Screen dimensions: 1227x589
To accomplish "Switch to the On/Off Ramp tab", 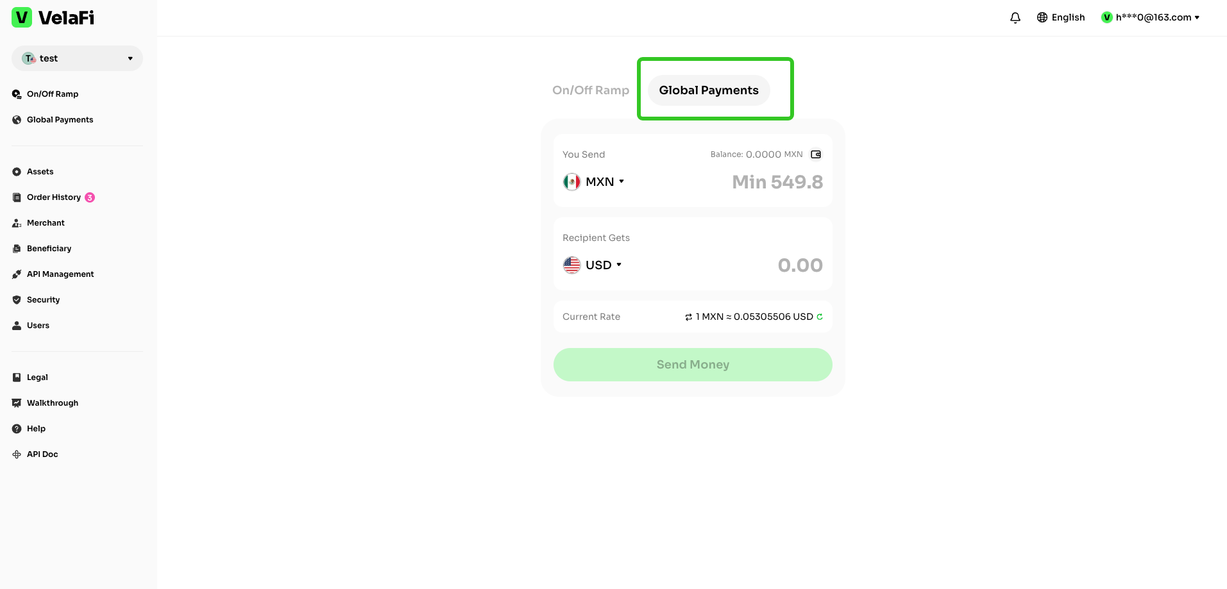I will [x=591, y=90].
